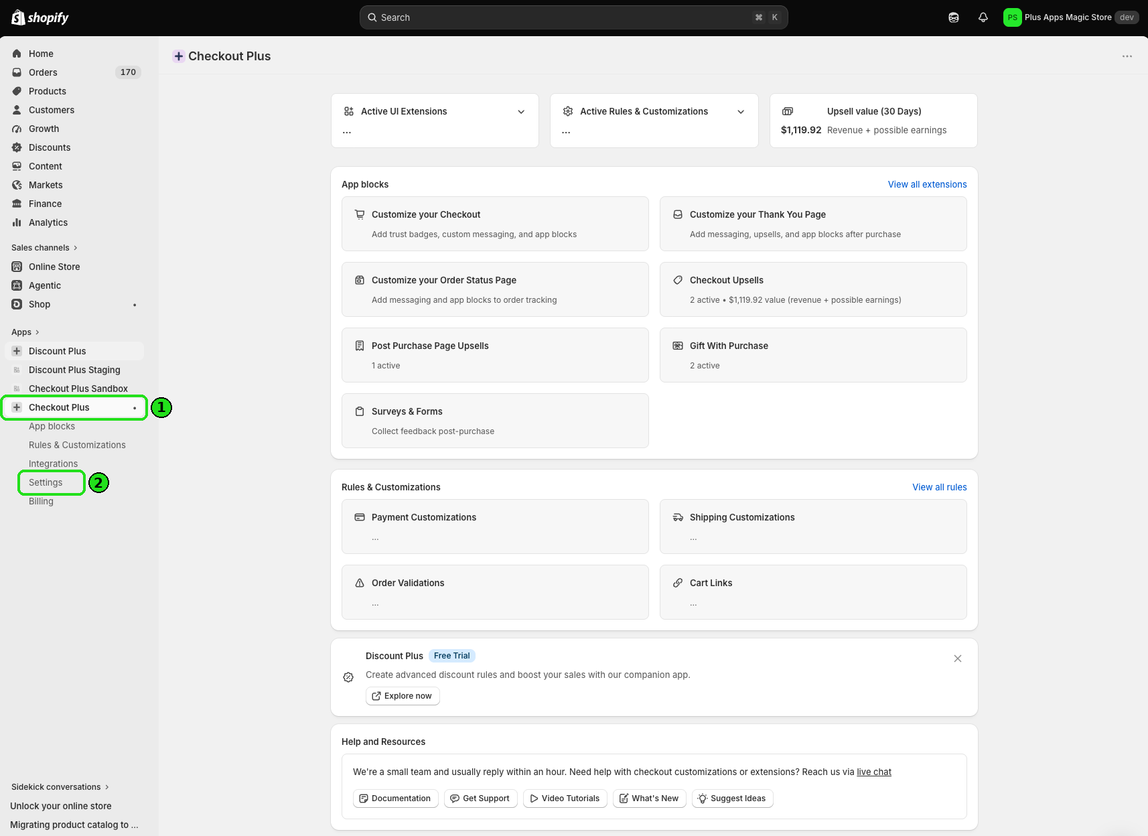Click the Orders inbox icon

(17, 72)
